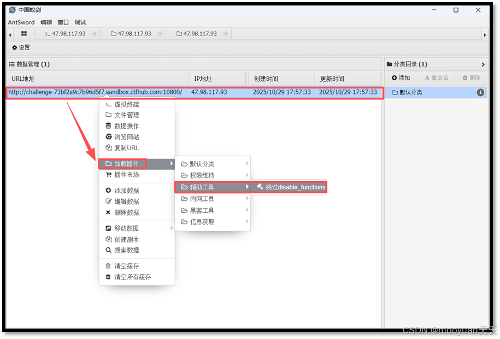Viewport: 500px width, 339px height.
Task: Click the 47.98.117.93 IP cell in the row
Action: 209,92
